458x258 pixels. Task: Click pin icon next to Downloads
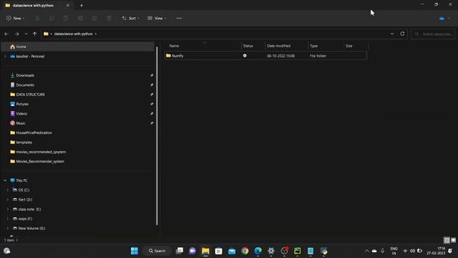pos(152,75)
